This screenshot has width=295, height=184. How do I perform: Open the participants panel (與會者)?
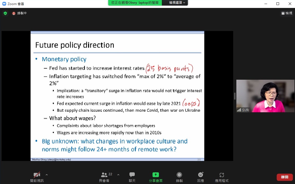[104, 177]
